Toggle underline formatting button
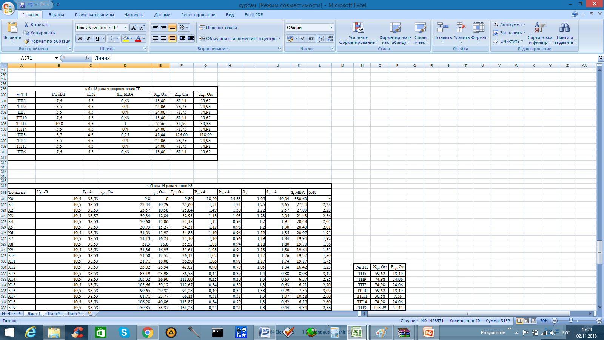Image resolution: width=604 pixels, height=340 pixels. (97, 39)
